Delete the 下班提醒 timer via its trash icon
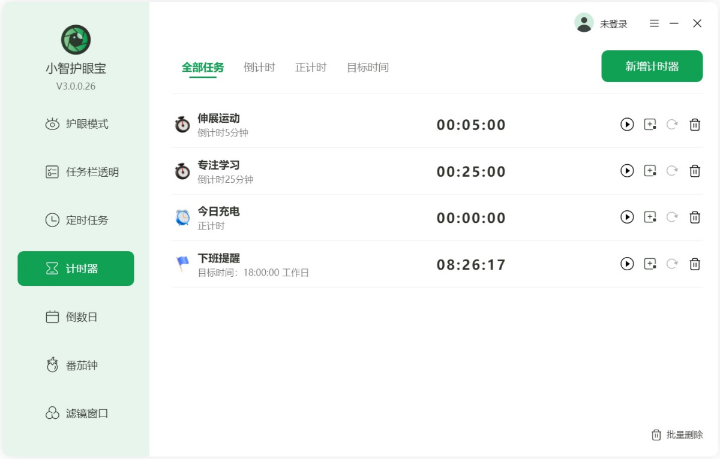720x459 pixels. click(695, 264)
